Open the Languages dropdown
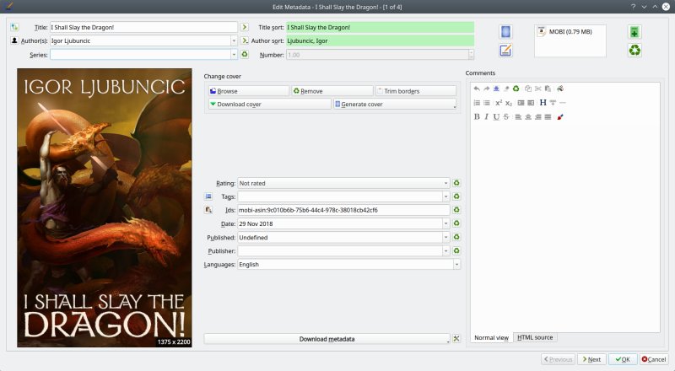This screenshot has height=371, width=675. point(456,264)
